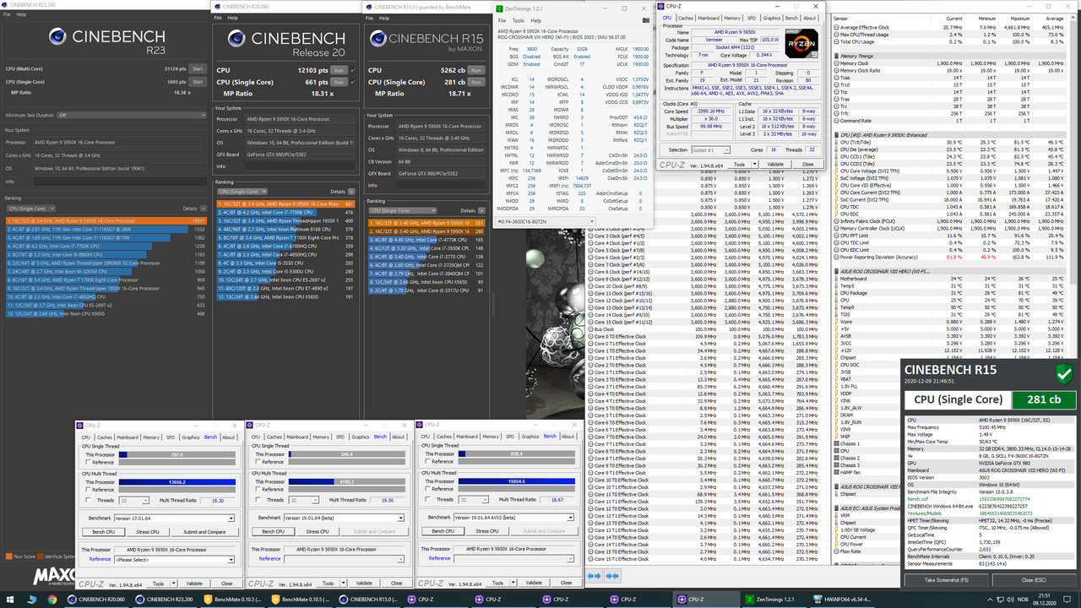1081x608 pixels.
Task: Toggle Threads checkbox in 19.01.64 (beta) CPU-Z
Action: pyautogui.click(x=256, y=500)
